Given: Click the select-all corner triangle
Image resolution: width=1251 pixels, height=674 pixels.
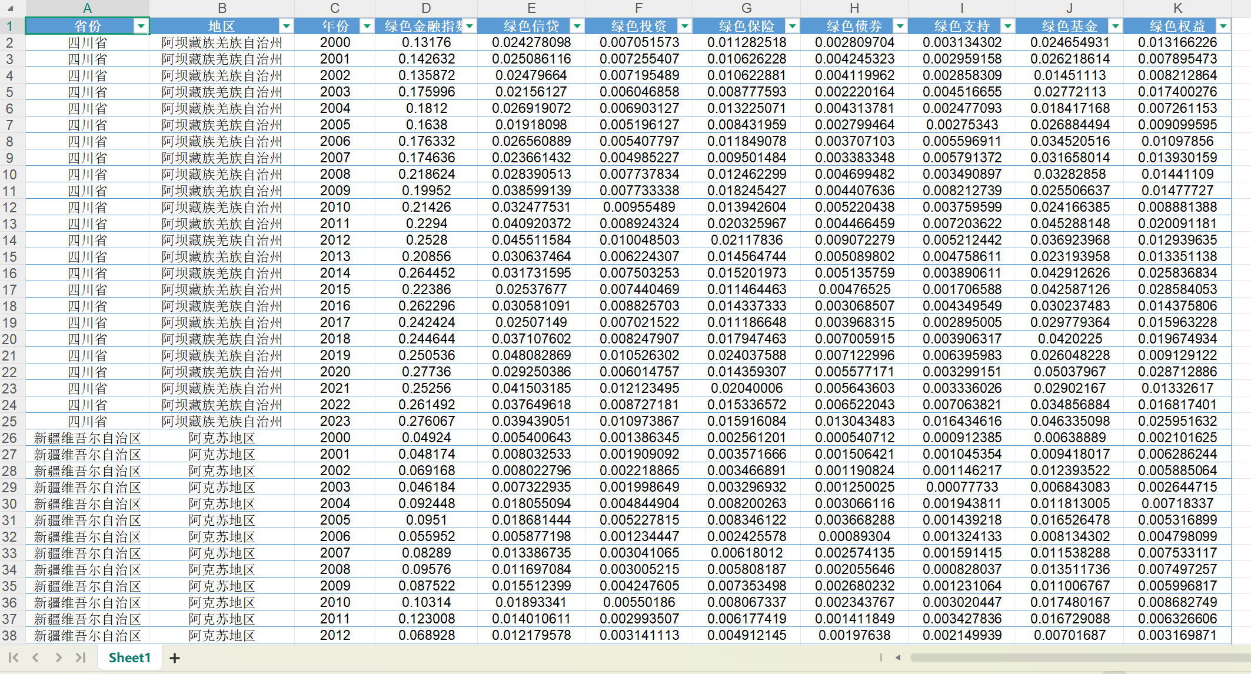Looking at the screenshot, I should click(x=11, y=8).
